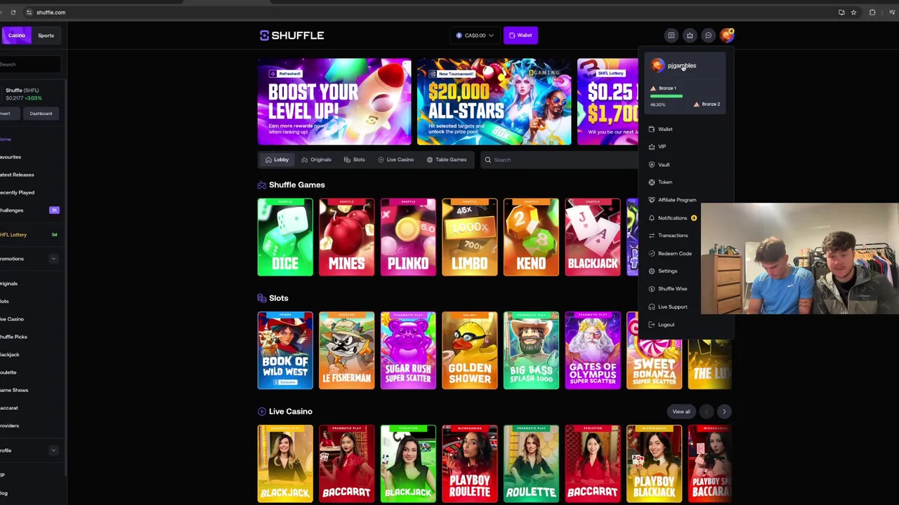899x505 pixels.
Task: Switch to the Sports tab
Action: pyautogui.click(x=46, y=35)
